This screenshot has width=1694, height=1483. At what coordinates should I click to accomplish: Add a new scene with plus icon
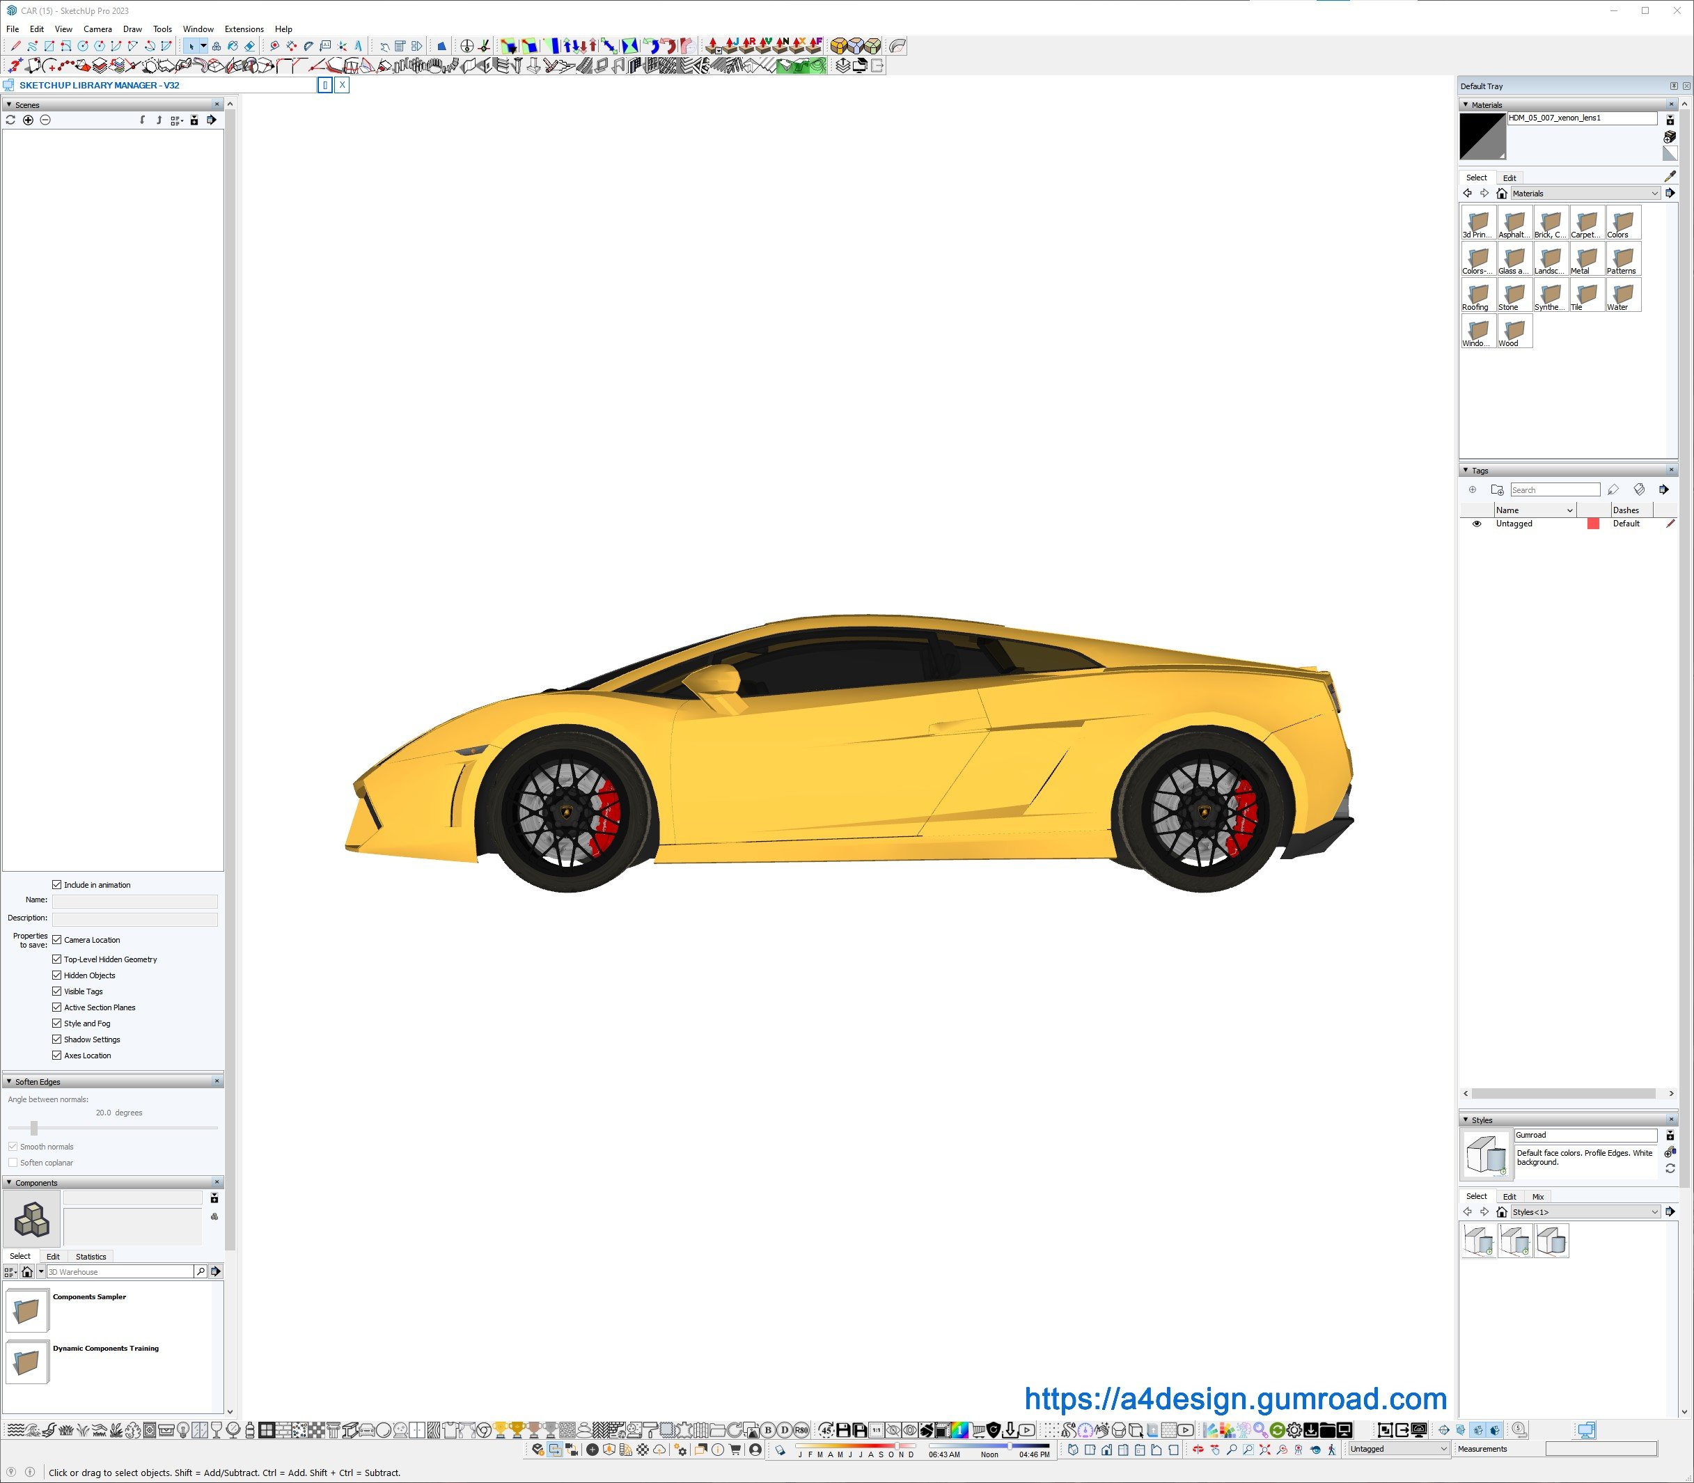click(x=28, y=120)
